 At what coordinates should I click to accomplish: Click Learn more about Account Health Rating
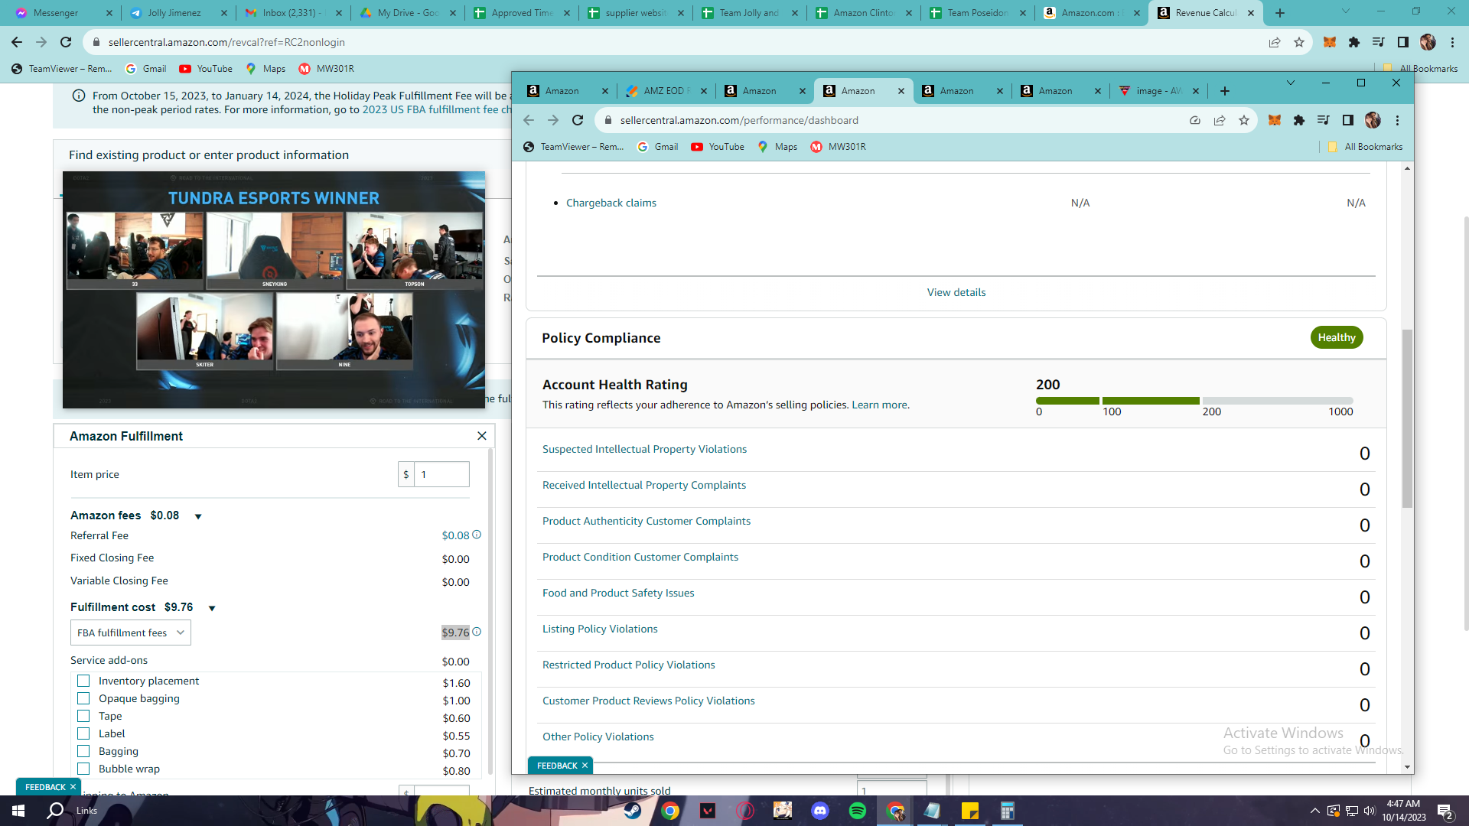[880, 405]
